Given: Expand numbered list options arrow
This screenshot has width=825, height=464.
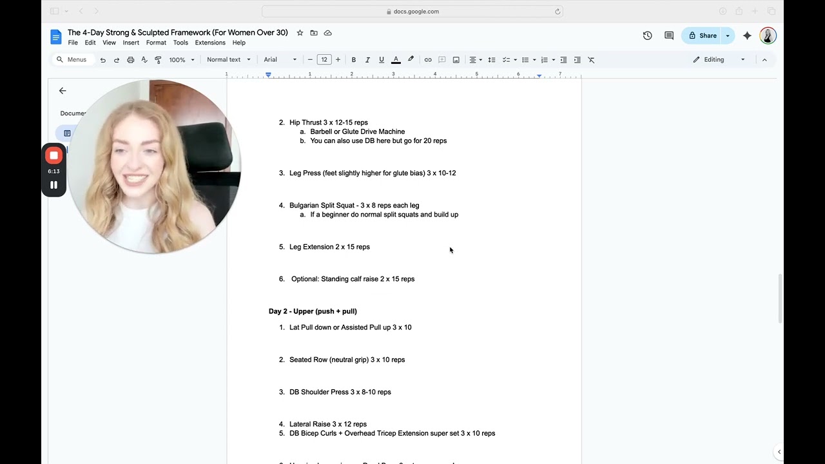Looking at the screenshot, I should (554, 60).
